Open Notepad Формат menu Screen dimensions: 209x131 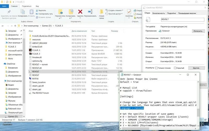[139, 79]
